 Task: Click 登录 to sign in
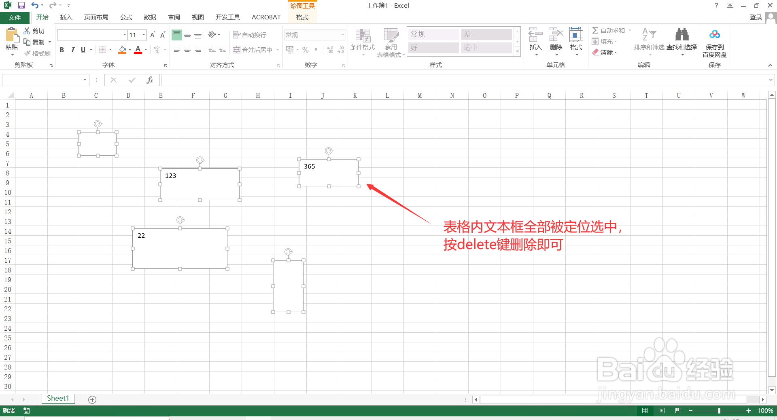click(x=756, y=17)
